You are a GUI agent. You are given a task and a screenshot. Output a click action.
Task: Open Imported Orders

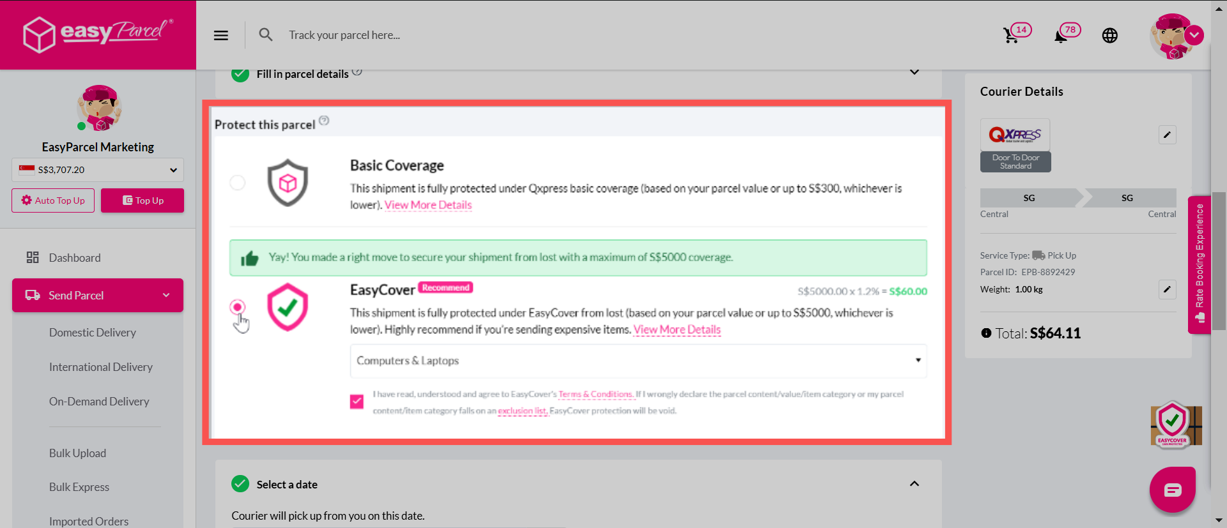click(x=89, y=522)
